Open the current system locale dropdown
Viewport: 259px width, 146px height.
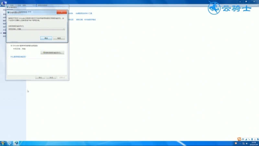tap(37, 29)
